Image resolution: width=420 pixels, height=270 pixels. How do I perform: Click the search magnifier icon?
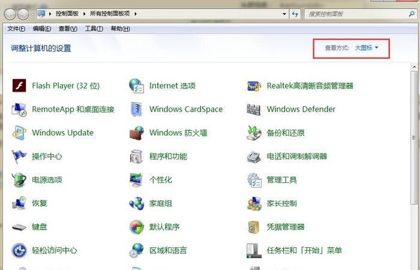tap(412, 14)
